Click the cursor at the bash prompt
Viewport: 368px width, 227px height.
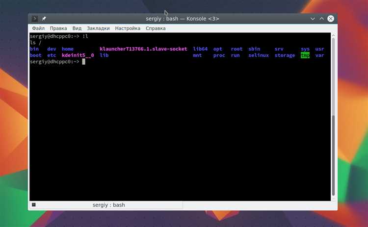[x=83, y=62]
